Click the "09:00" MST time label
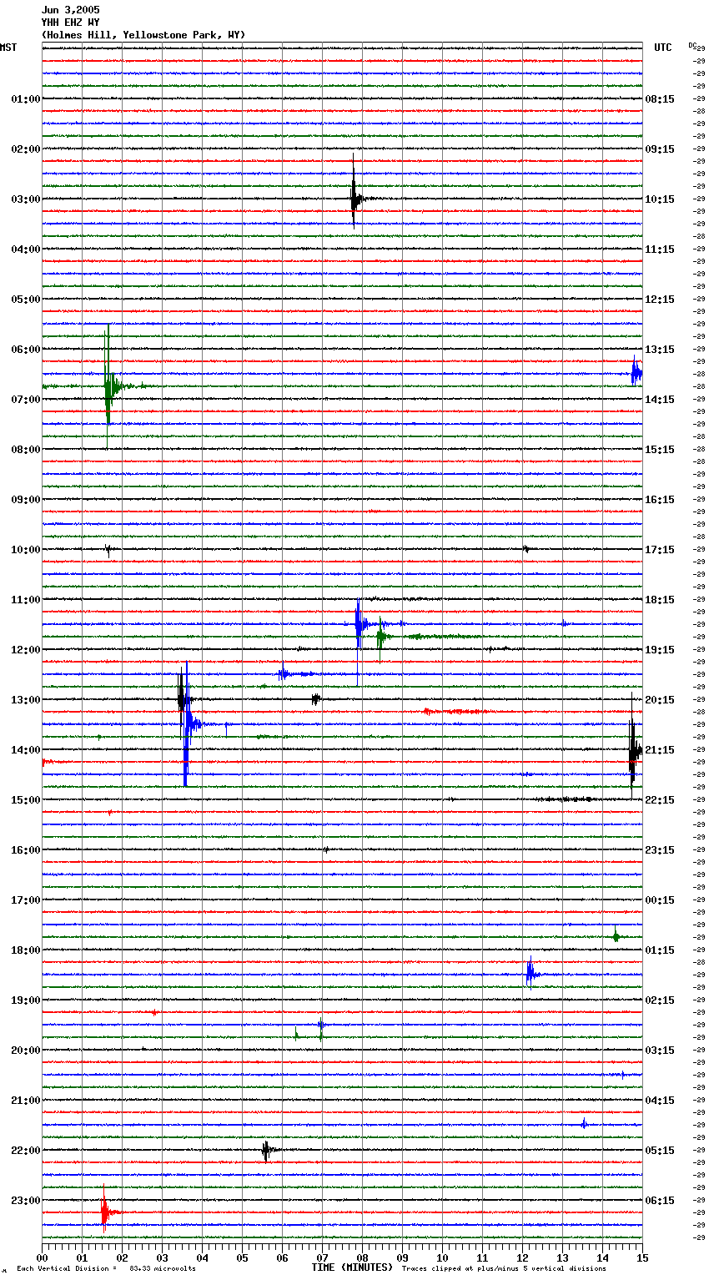The image size is (709, 1280). click(26, 500)
